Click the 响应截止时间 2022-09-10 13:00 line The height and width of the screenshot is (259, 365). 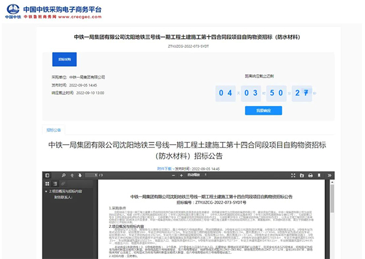tap(78, 93)
